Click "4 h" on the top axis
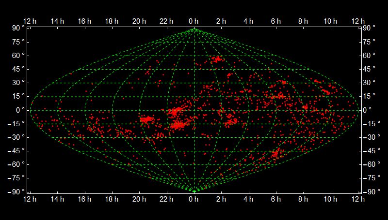The image size is (388, 220). tap(248, 21)
